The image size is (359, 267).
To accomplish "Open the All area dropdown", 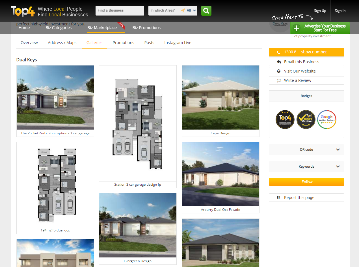I will [191, 10].
